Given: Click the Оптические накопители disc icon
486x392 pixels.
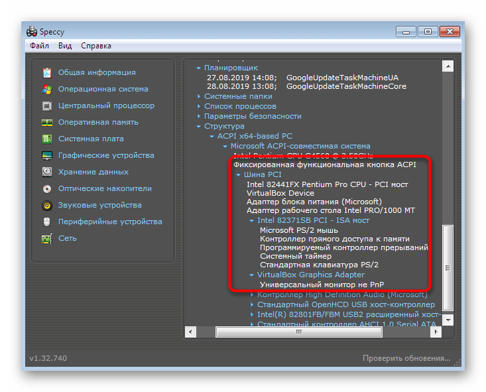Looking at the screenshot, I should 47,188.
